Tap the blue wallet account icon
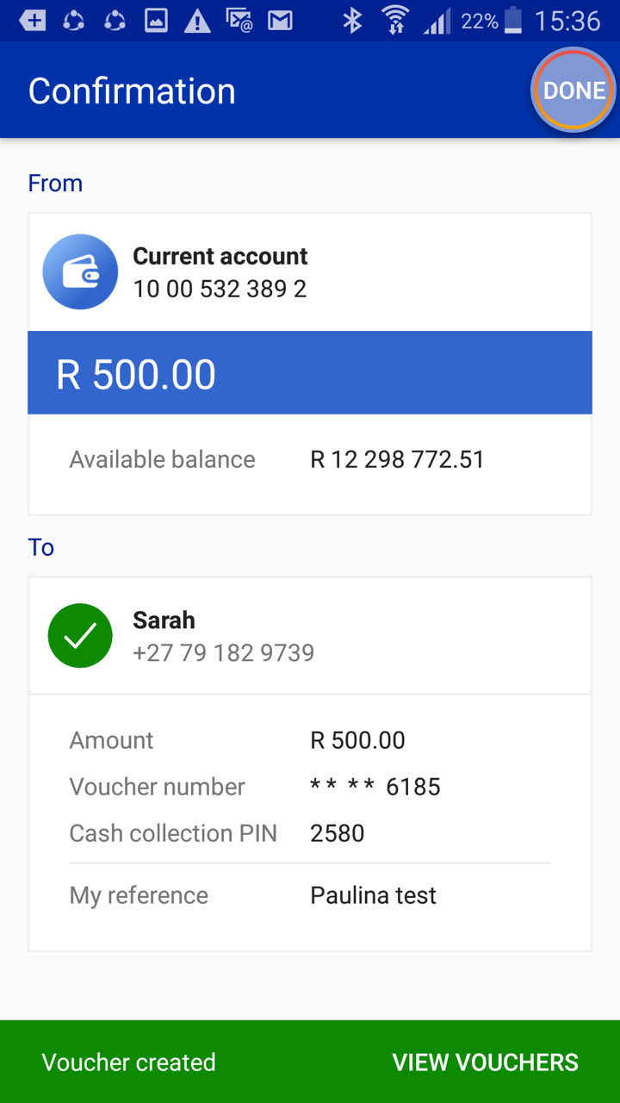The width and height of the screenshot is (620, 1103). 80,272
